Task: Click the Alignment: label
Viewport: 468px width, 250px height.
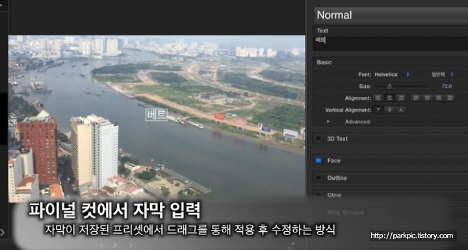Action: coord(358,98)
